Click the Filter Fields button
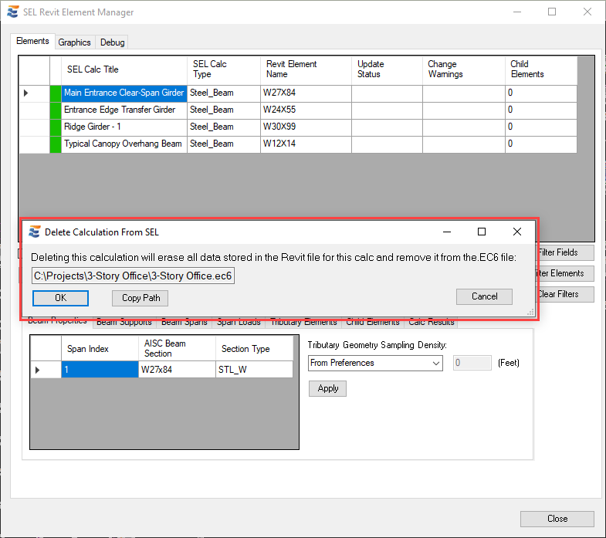 [565, 252]
